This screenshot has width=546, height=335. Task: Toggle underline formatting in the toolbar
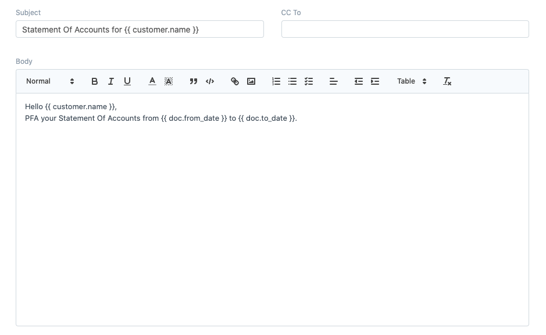[127, 81]
